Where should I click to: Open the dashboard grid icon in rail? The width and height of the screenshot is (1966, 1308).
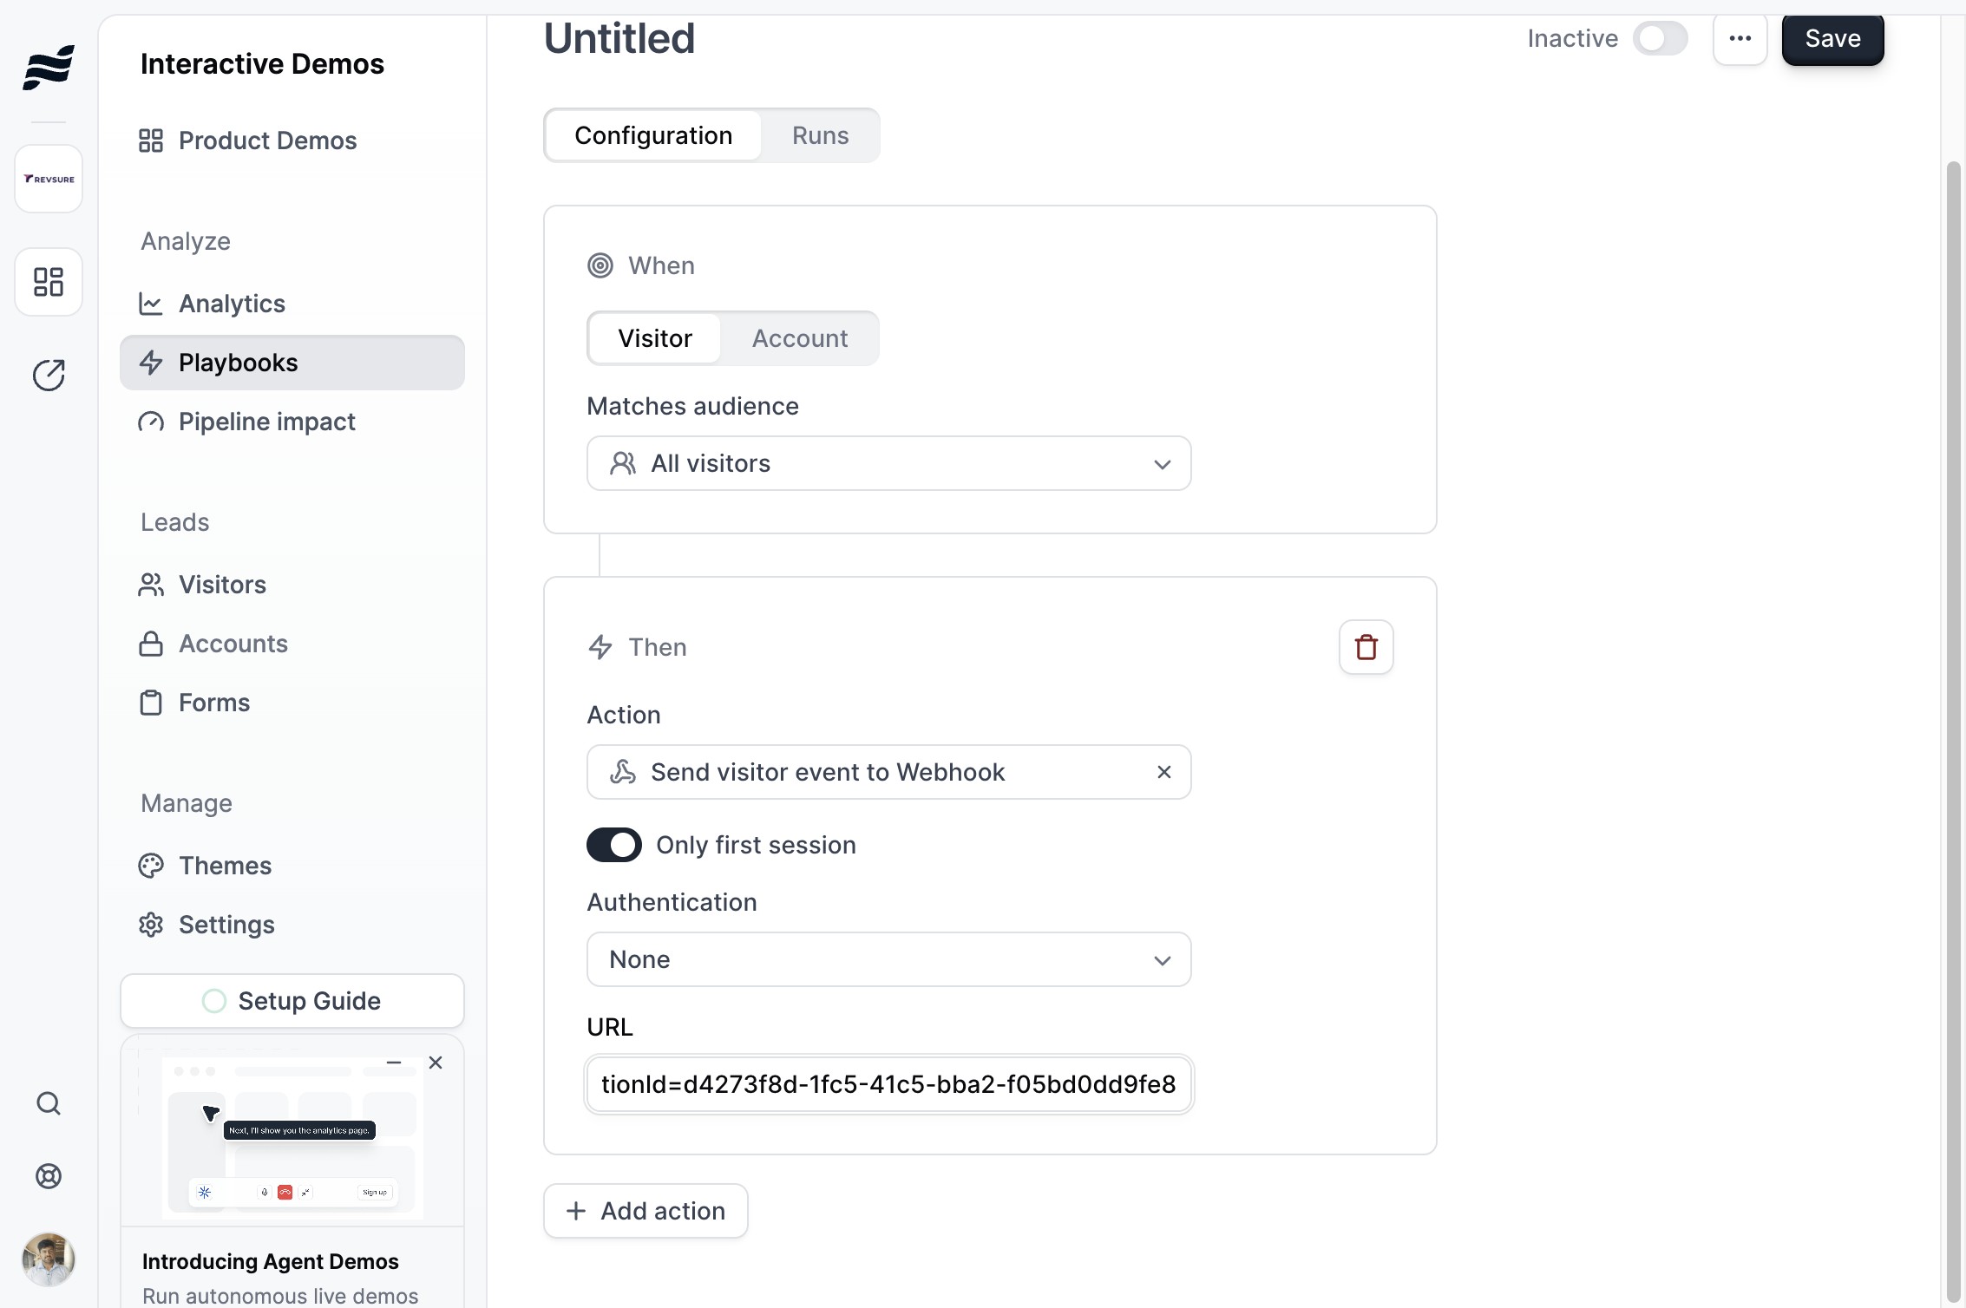click(x=49, y=282)
